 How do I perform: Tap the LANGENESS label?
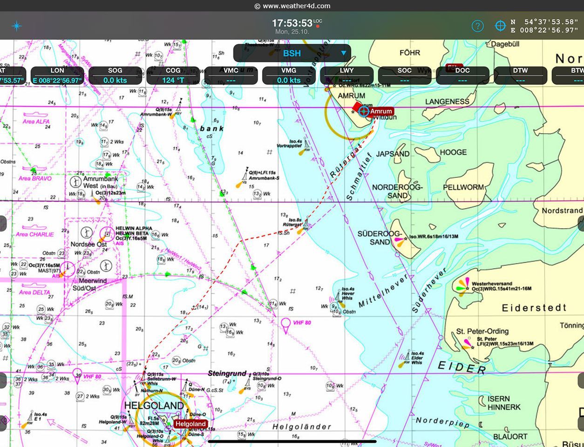pos(447,102)
